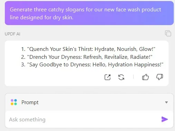
Task: Click the UPDF AI label
Action: pyautogui.click(x=12, y=34)
